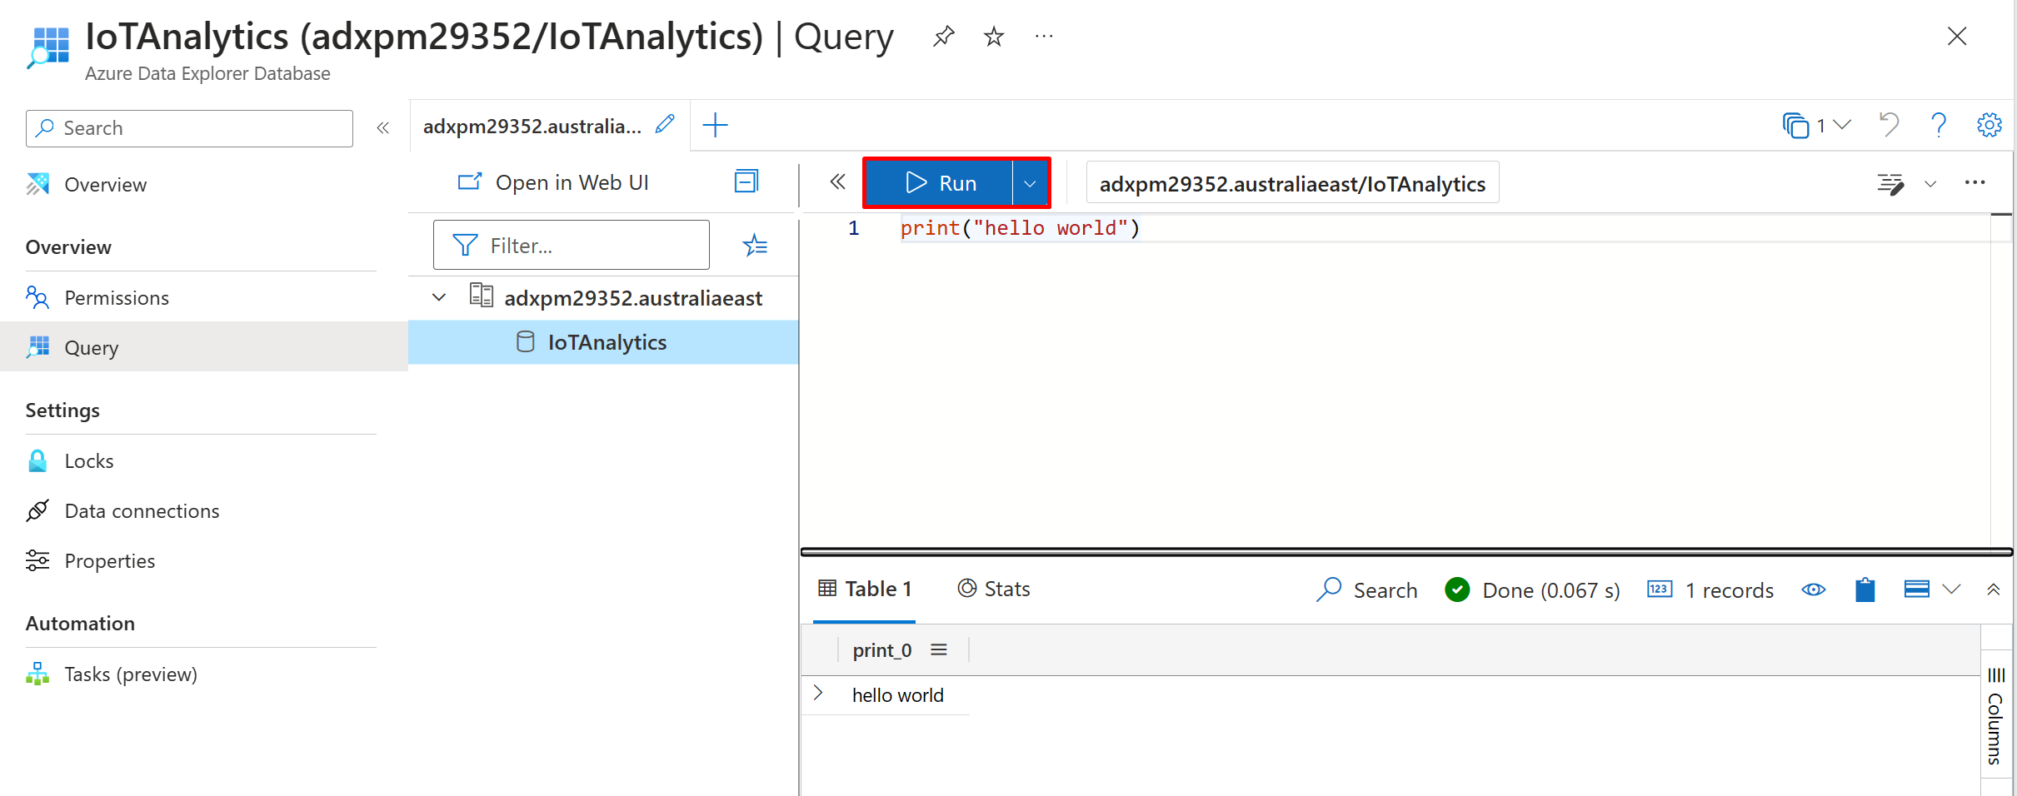Select the IoTAnalytics database node
Screen dimensions: 2017x796
coord(603,342)
